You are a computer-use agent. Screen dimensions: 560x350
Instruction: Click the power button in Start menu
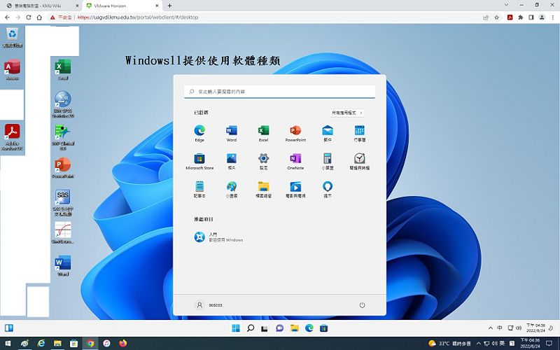(362, 305)
